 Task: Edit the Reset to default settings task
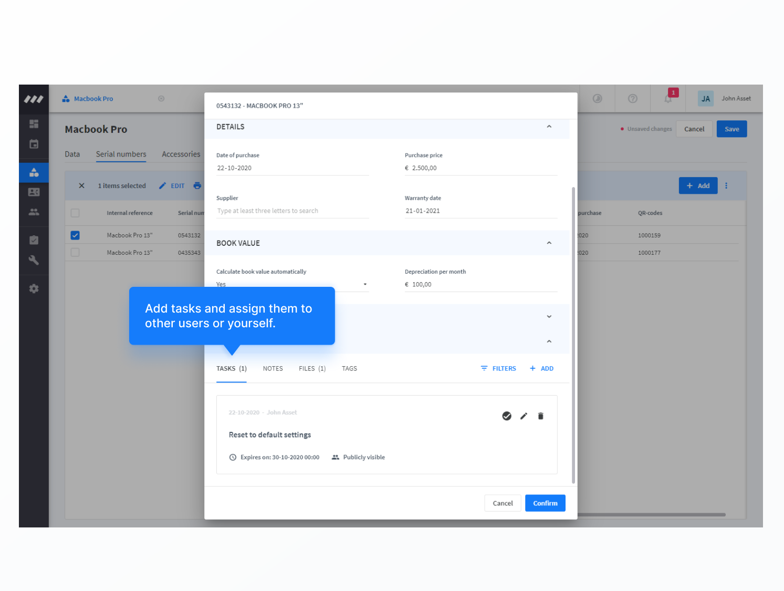click(x=524, y=416)
